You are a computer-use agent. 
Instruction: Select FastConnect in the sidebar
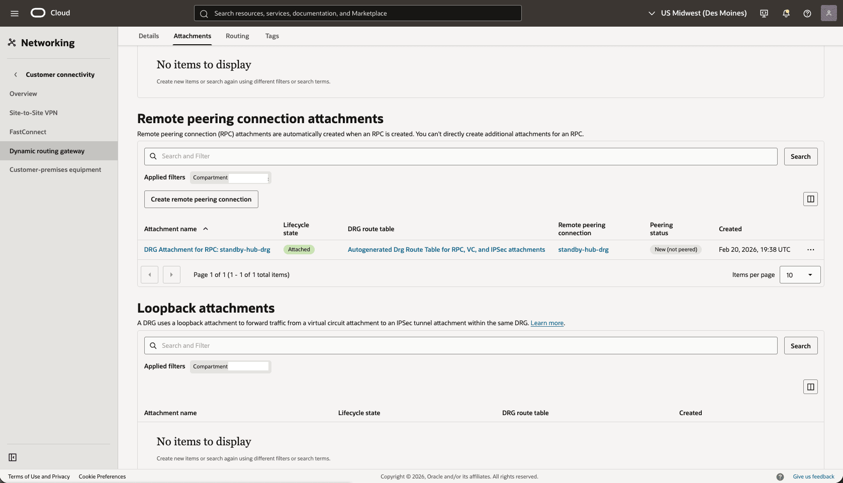28,132
